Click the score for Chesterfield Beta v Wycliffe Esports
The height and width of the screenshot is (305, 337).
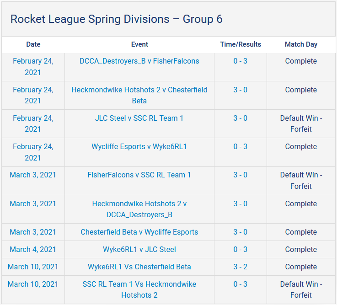point(240,232)
